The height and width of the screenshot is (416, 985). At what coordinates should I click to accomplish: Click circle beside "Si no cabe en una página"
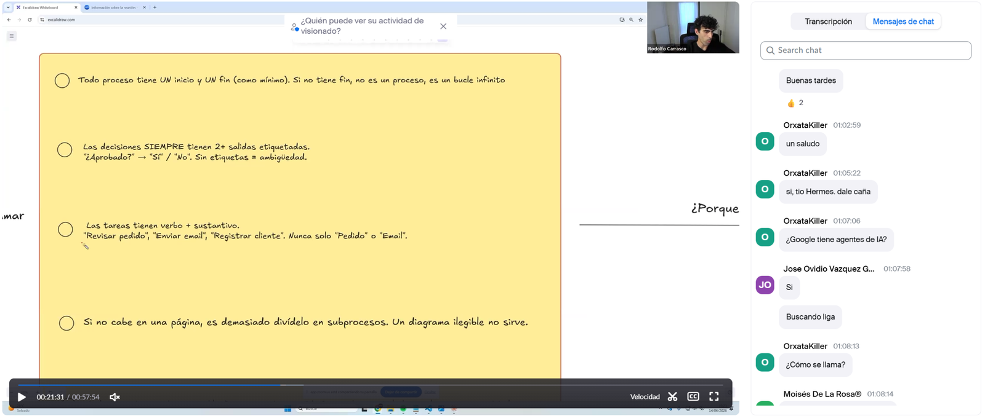66,323
